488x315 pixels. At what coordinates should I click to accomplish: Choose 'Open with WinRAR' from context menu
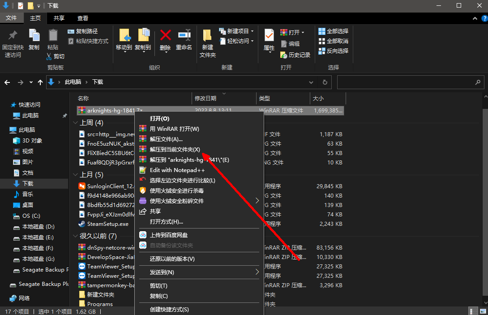[x=174, y=129]
